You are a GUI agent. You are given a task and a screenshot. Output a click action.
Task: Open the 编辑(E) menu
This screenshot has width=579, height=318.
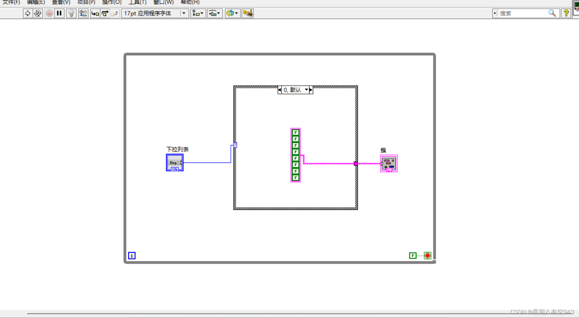click(36, 2)
